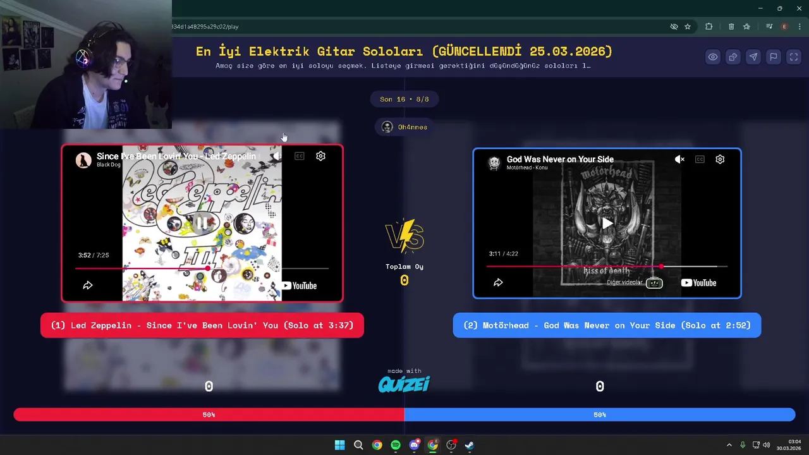Open browser three-dot menu
The width and height of the screenshot is (809, 455).
[x=800, y=27]
